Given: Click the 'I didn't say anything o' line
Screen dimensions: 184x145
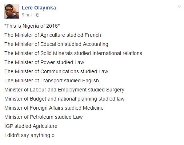Looking at the screenshot, I should [29, 135].
